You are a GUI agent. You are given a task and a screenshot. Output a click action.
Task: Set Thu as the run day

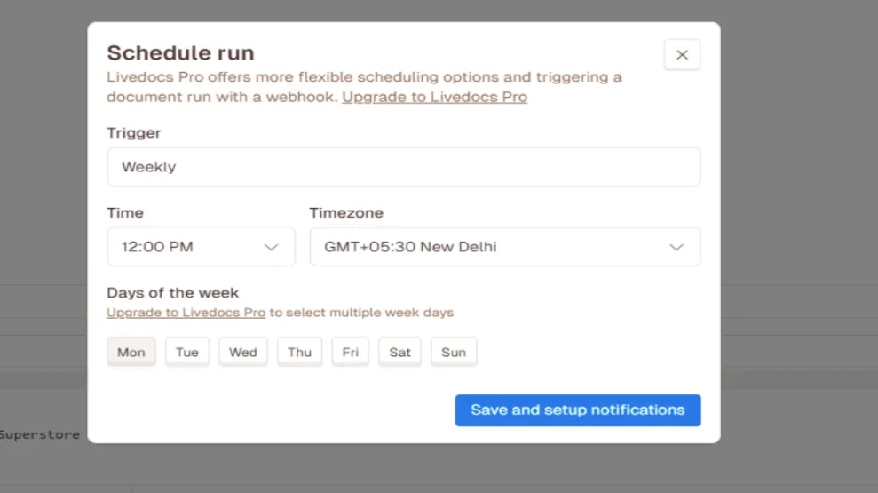coord(299,352)
